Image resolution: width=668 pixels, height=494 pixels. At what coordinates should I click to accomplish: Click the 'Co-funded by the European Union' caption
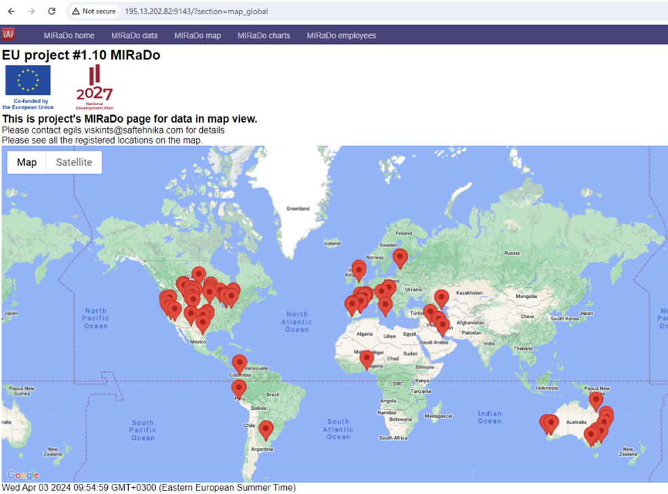click(28, 104)
